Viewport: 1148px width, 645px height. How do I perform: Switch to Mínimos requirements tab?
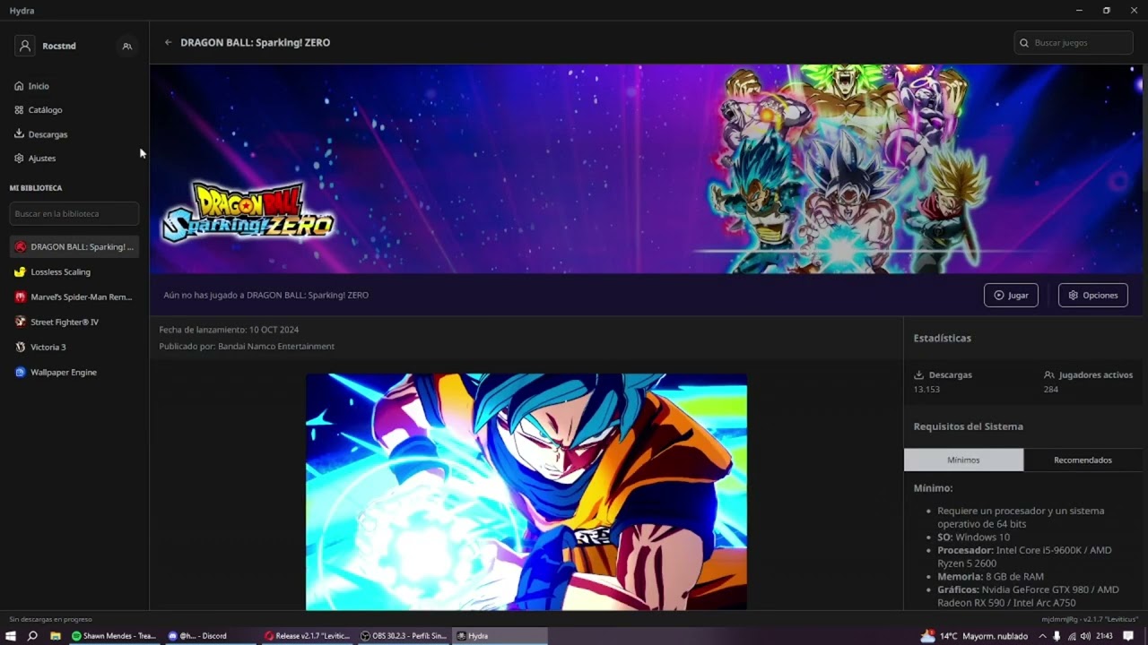(963, 460)
